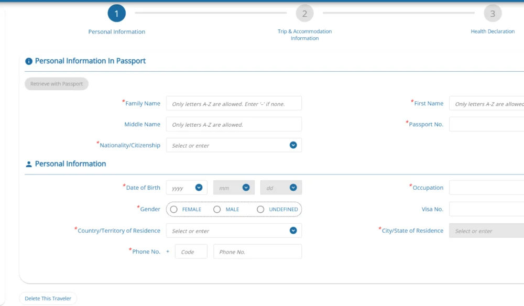Select the UNDEFINED gender radio button
Image resolution: width=524 pixels, height=306 pixels.
tap(260, 210)
